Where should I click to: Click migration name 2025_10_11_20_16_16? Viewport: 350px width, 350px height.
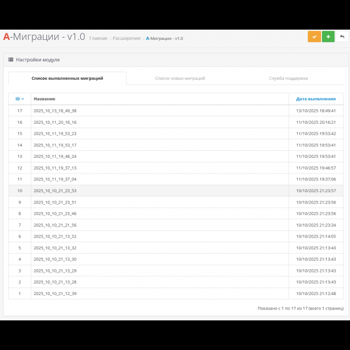[x=55, y=122]
